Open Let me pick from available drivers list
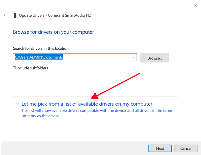Screen dimensions: 201x155 click(87, 104)
